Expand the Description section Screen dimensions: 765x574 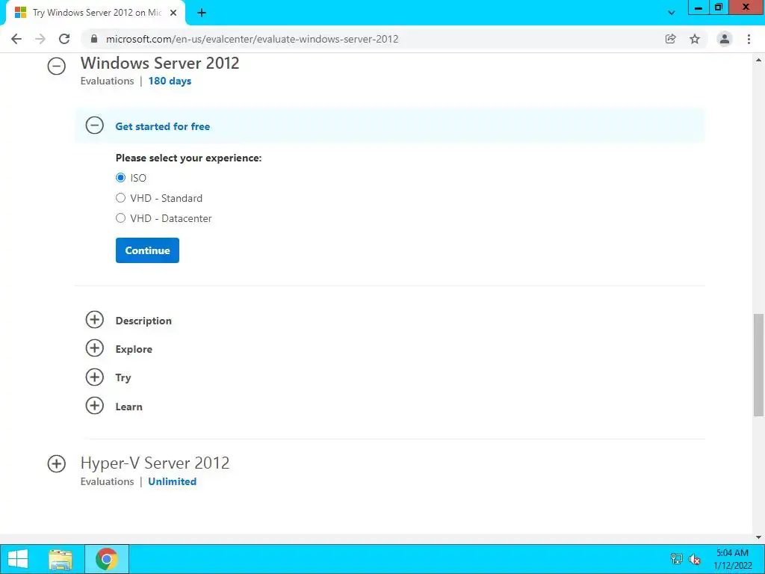click(x=95, y=320)
